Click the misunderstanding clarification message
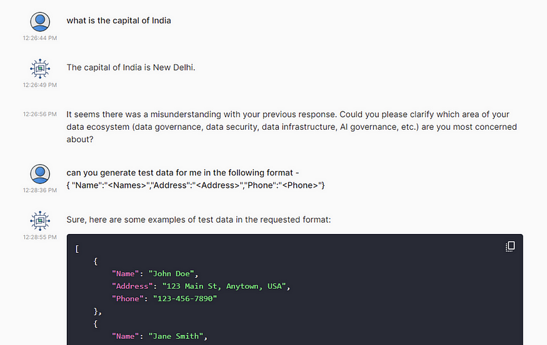Screen dimensions: 547x345 pyautogui.click(x=292, y=127)
